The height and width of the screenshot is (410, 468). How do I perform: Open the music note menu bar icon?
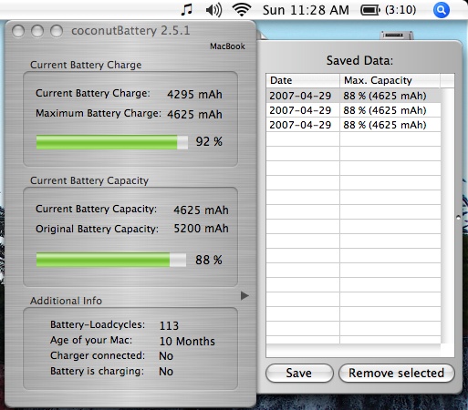(186, 10)
